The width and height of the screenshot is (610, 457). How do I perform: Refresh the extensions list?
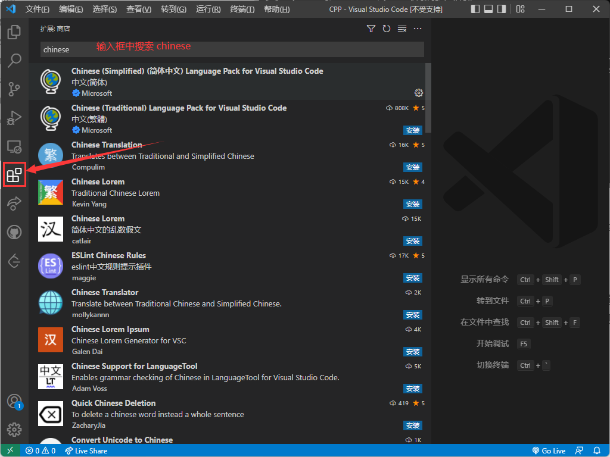(x=386, y=29)
